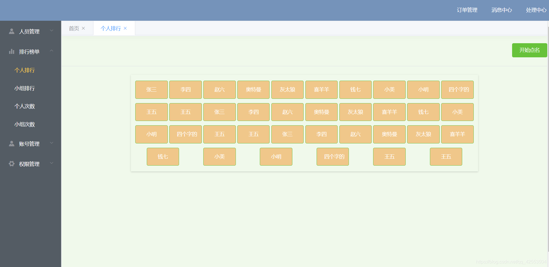Screen dimensions: 549x267
Task: Close the 首页 tab with its X
Action: (x=83, y=28)
